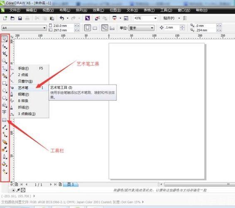235x208 pixels.
Task: Select the Ellipse tool
Action: [5, 90]
